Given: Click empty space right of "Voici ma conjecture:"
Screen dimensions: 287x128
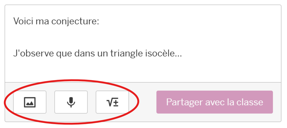Looking at the screenshot, I should point(182,21).
